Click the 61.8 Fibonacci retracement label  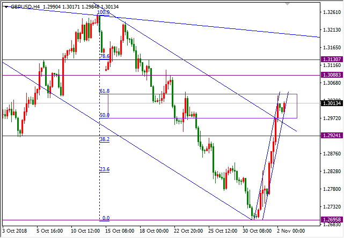[x=104, y=91]
